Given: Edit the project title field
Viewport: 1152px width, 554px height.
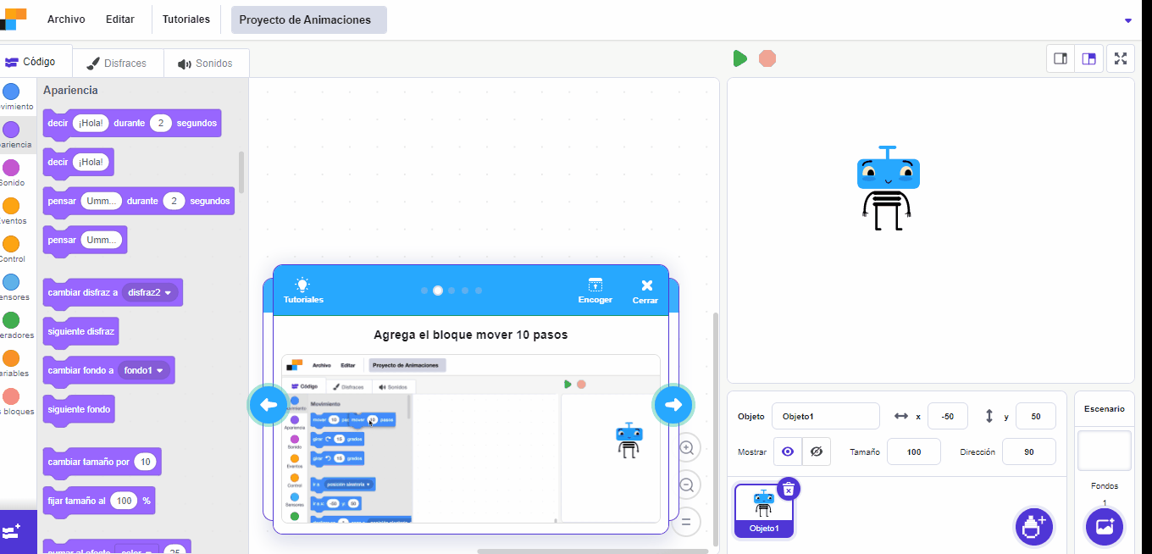Looking at the screenshot, I should (309, 19).
